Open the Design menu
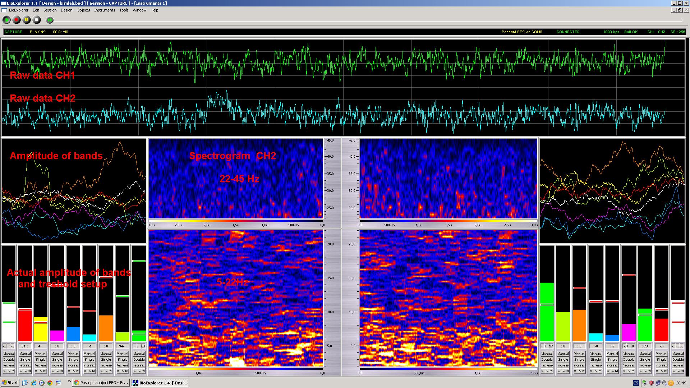690x388 pixels. [66, 10]
